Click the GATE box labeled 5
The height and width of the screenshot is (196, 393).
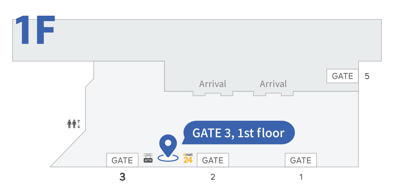point(343,76)
